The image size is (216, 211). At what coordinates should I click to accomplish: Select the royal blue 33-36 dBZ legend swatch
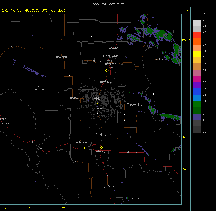197,91
